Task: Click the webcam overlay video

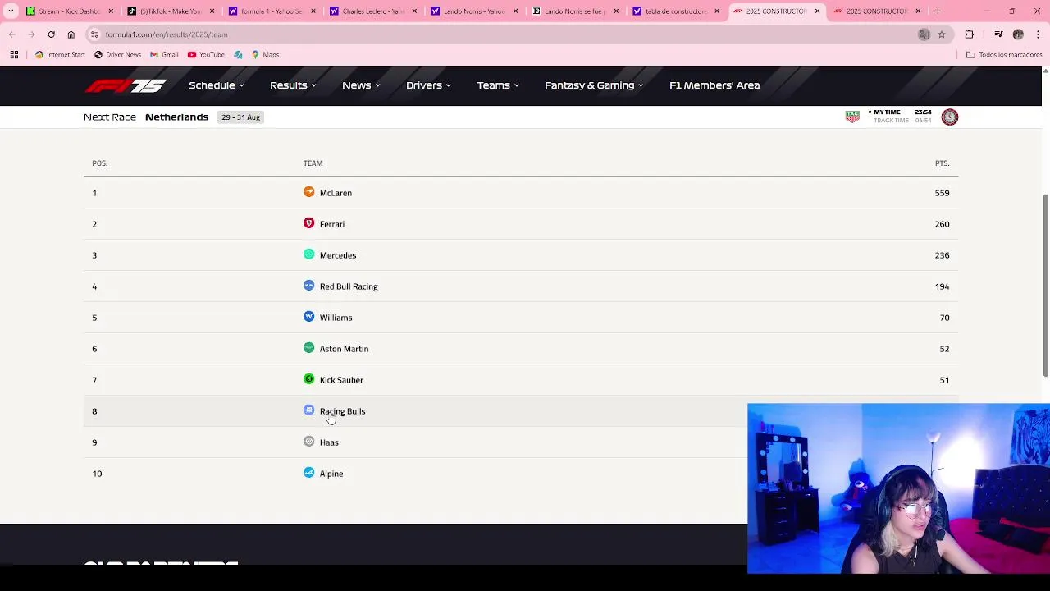Action: [898, 488]
